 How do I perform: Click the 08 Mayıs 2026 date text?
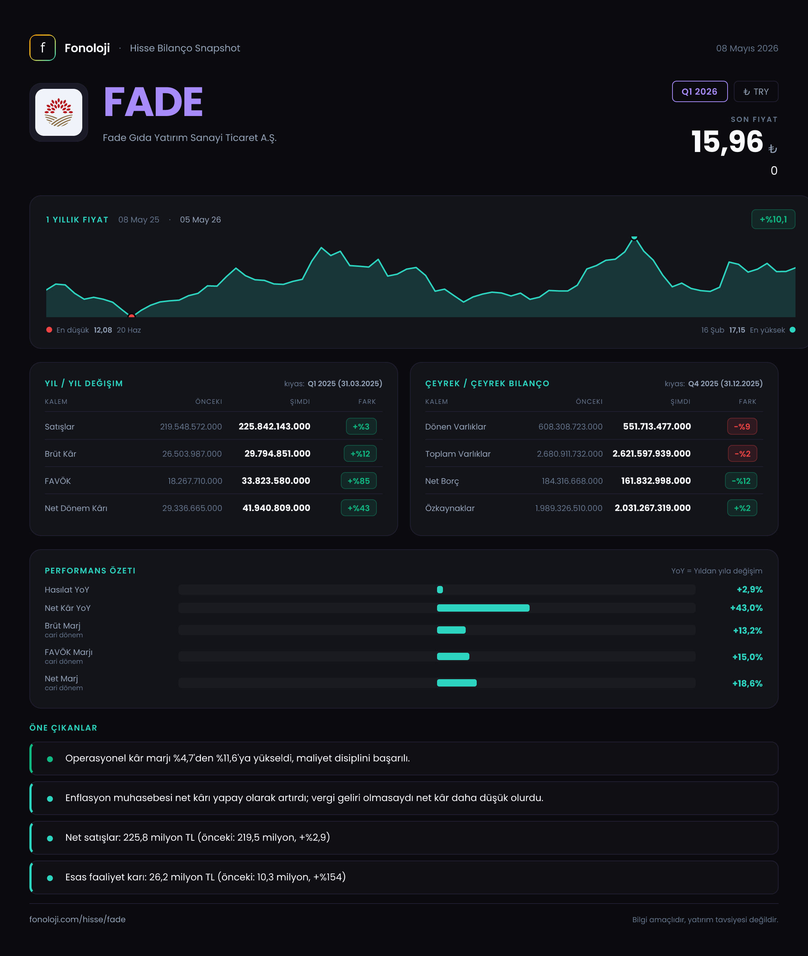tap(747, 48)
